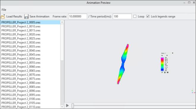196x109 pixels.
Task: Play the animation
Action: pyautogui.click(x=67, y=106)
